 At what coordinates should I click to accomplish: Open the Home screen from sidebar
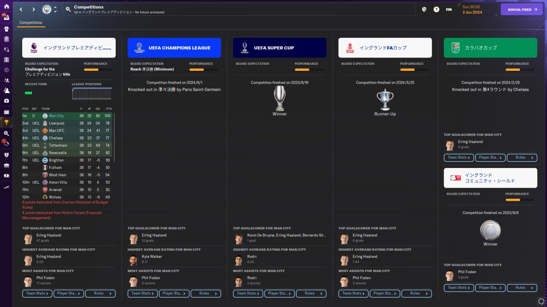[x=6, y=6]
